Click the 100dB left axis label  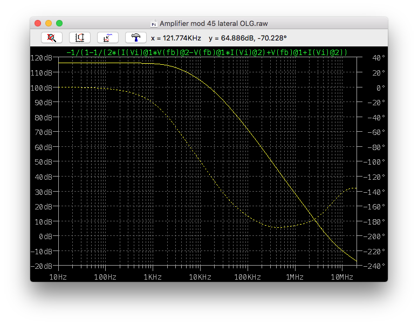click(42, 88)
